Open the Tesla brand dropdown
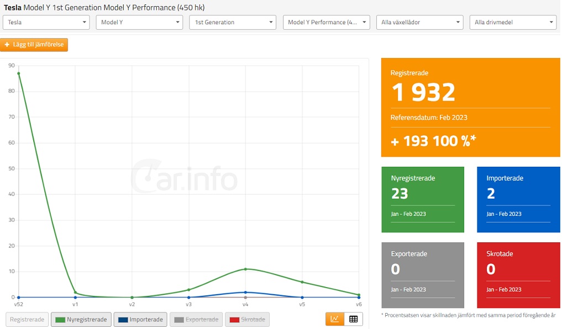562x329 pixels. coord(46,22)
